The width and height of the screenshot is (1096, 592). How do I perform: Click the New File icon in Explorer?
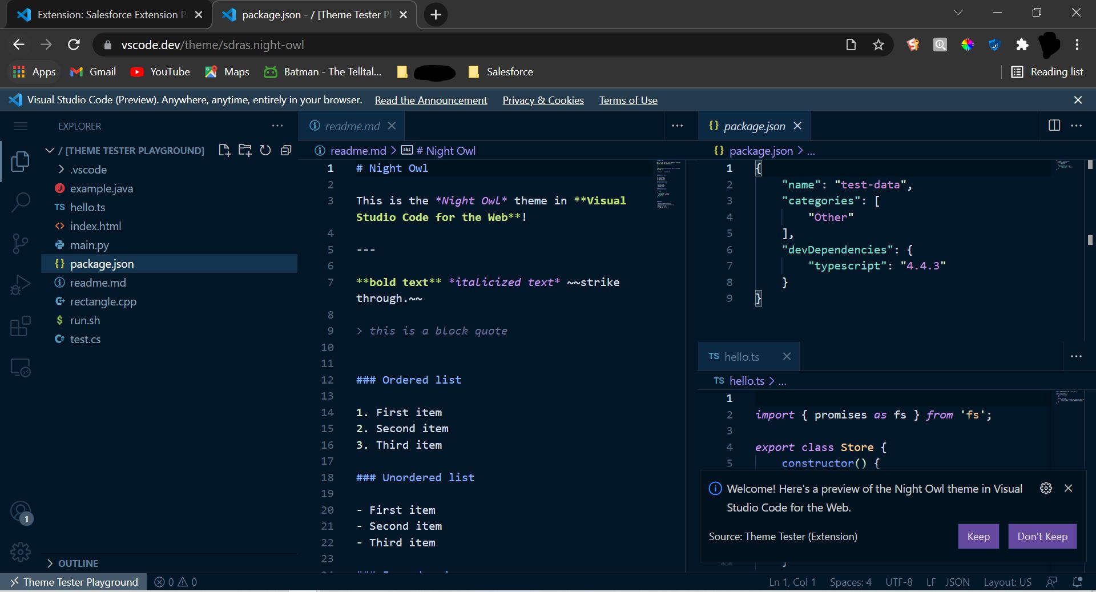pyautogui.click(x=224, y=150)
